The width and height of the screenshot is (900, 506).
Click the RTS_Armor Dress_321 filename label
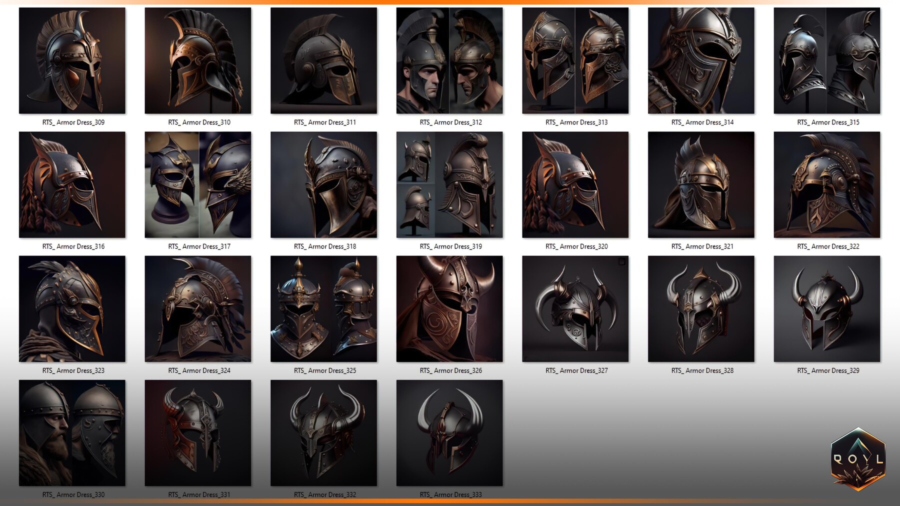[x=701, y=246]
